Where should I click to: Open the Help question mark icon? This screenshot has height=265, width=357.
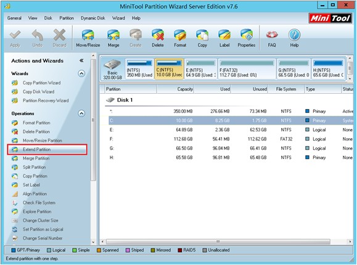(294, 35)
